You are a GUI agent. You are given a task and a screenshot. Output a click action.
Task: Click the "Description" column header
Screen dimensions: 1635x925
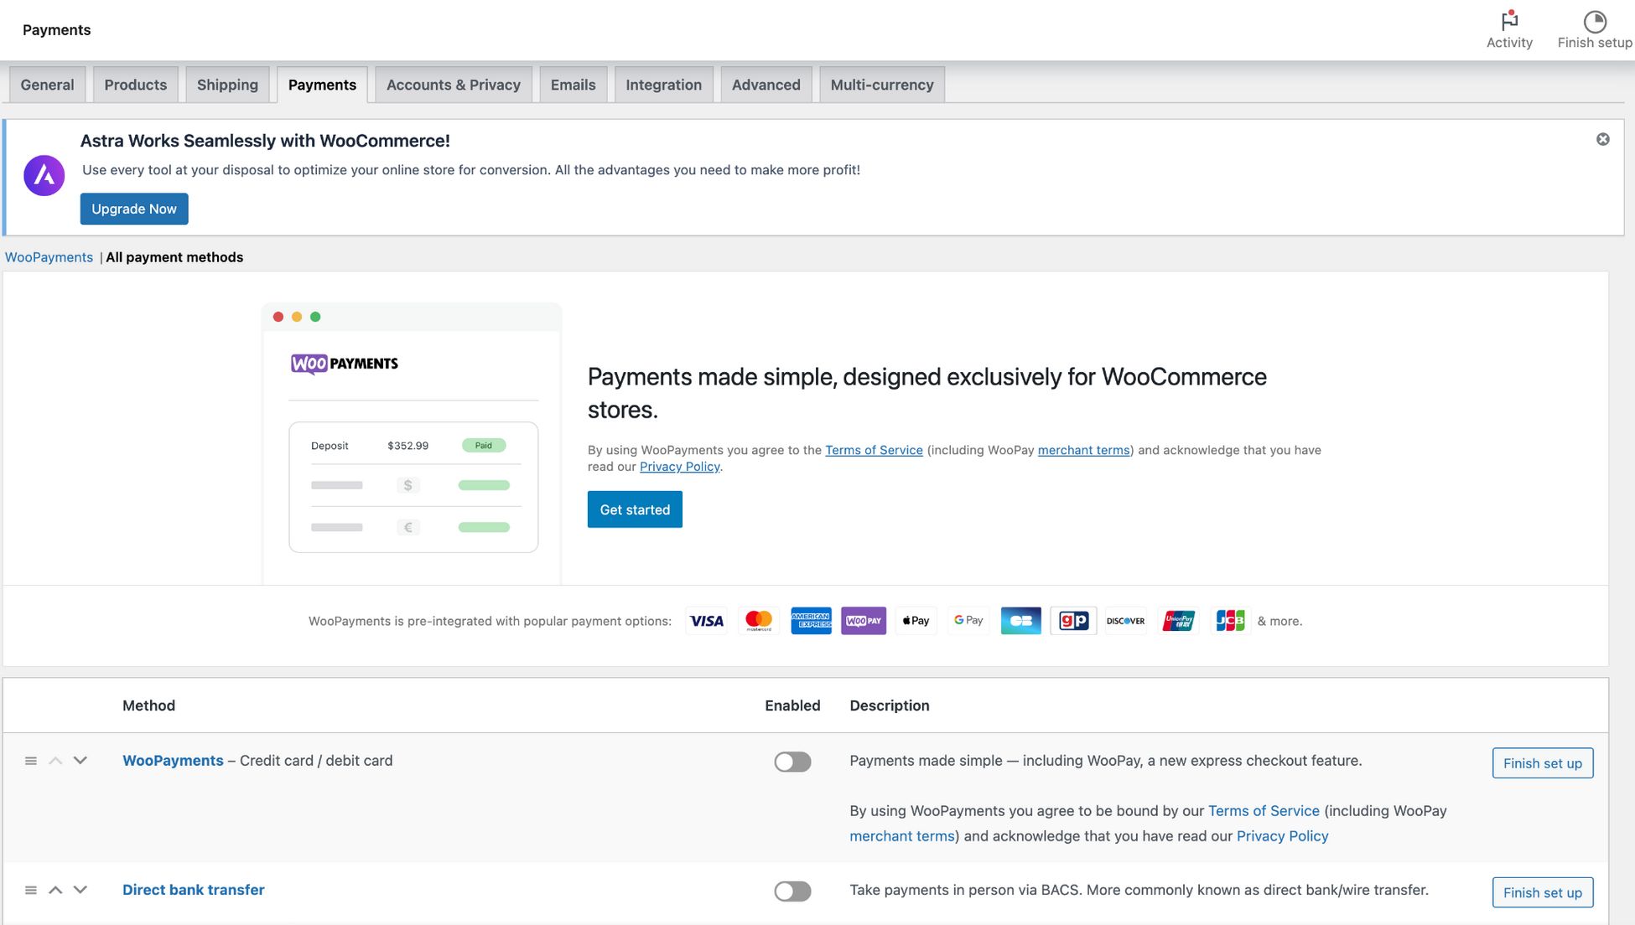coord(890,705)
